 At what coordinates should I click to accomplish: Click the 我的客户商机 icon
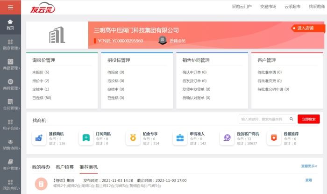pos(227,138)
